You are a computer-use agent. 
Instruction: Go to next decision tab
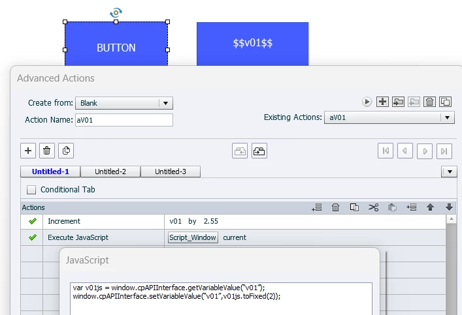pos(425,151)
